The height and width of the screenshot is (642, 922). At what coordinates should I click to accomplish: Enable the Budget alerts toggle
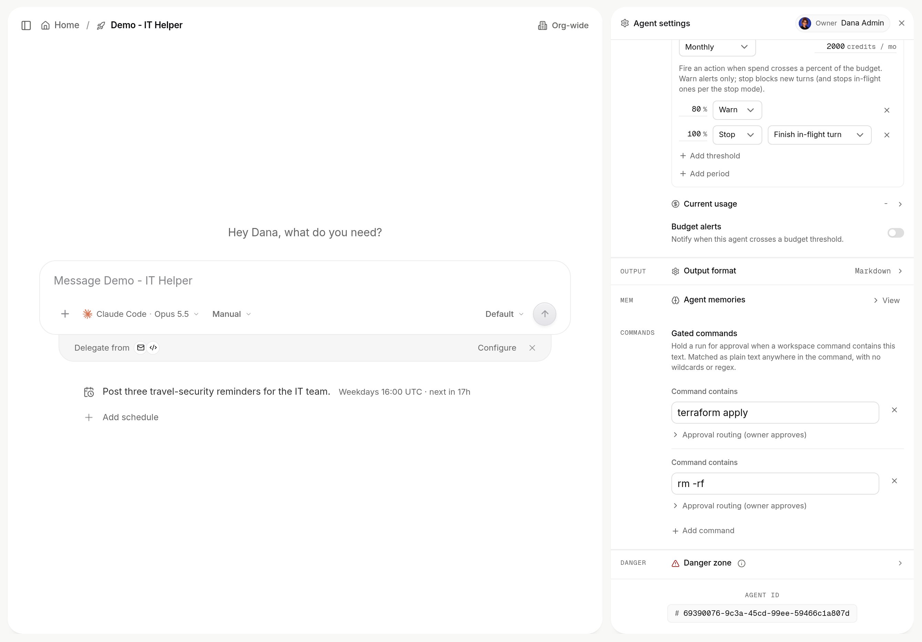pos(895,233)
